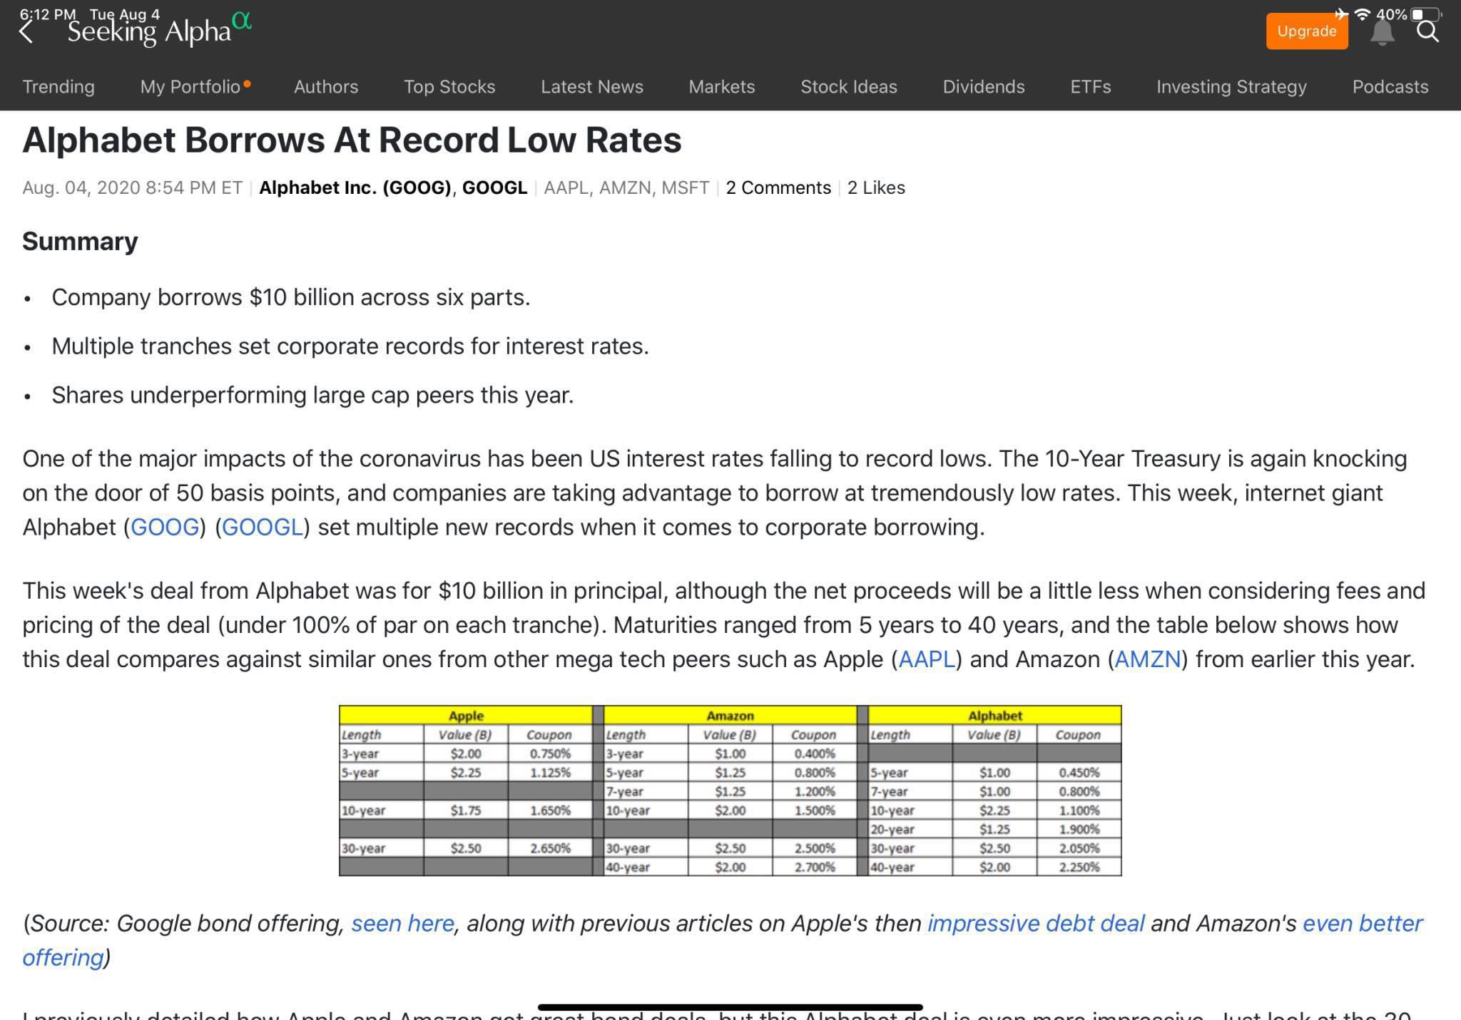Tap the Seeking Alpha logo
Screen dimensions: 1461x1020
click(x=160, y=30)
